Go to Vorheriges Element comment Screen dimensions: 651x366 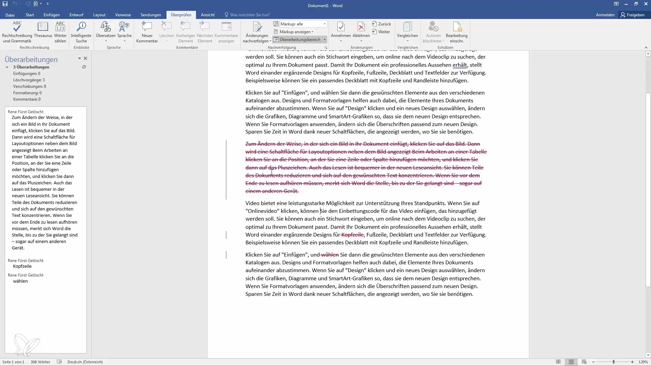click(185, 32)
